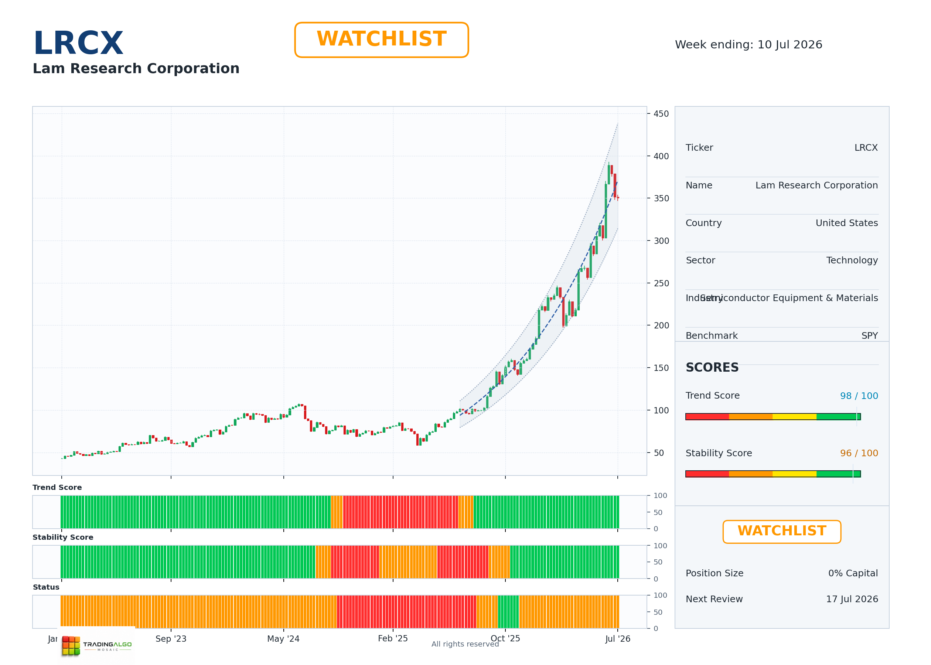Click the Semiconductor Equipment & Materials industry value
Viewport: 931px width, 665px height.
coord(789,298)
